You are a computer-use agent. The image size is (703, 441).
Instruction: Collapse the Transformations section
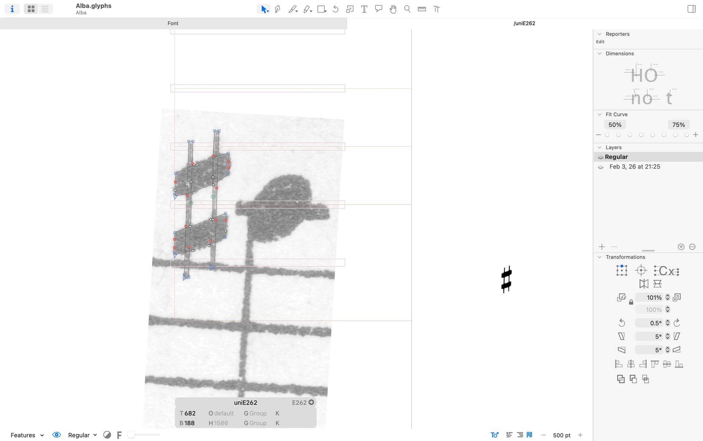(599, 257)
